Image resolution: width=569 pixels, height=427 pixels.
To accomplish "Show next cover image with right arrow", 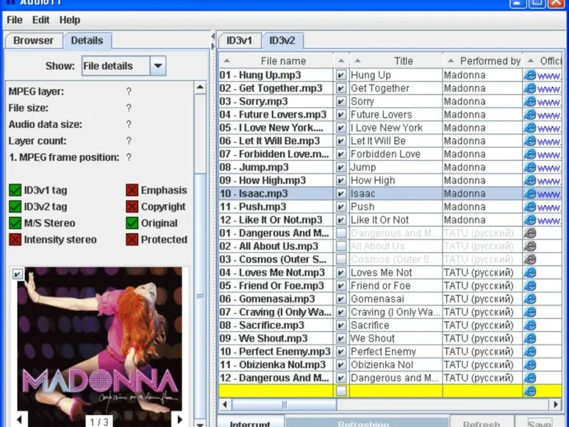I will pos(179,420).
